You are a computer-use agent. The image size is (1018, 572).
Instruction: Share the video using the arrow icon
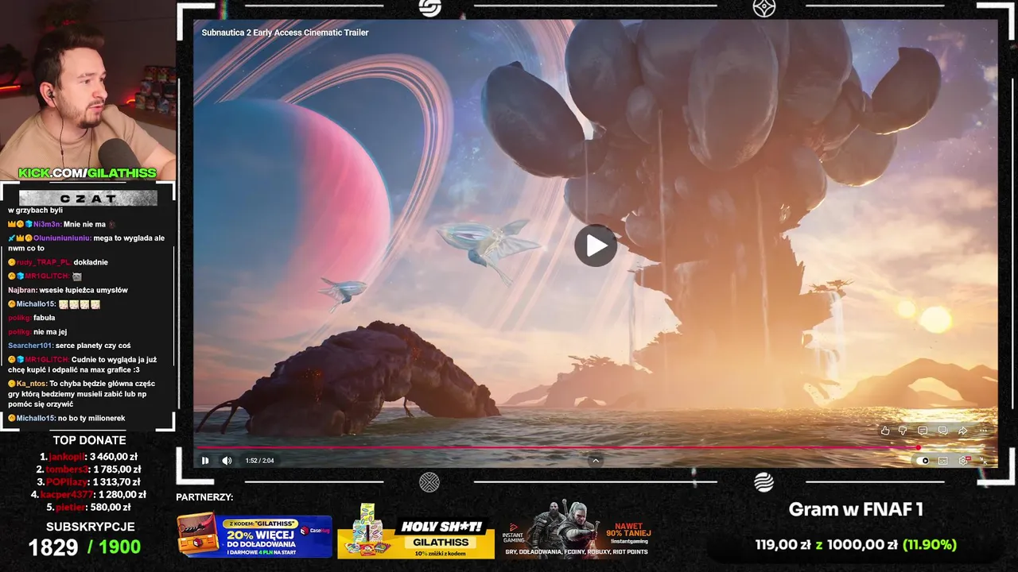click(x=962, y=431)
